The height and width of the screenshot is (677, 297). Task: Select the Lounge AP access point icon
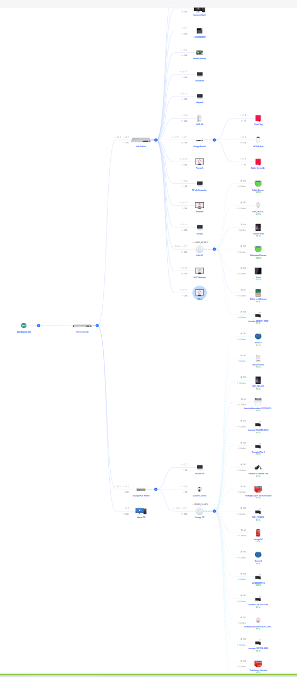pyautogui.click(x=200, y=511)
